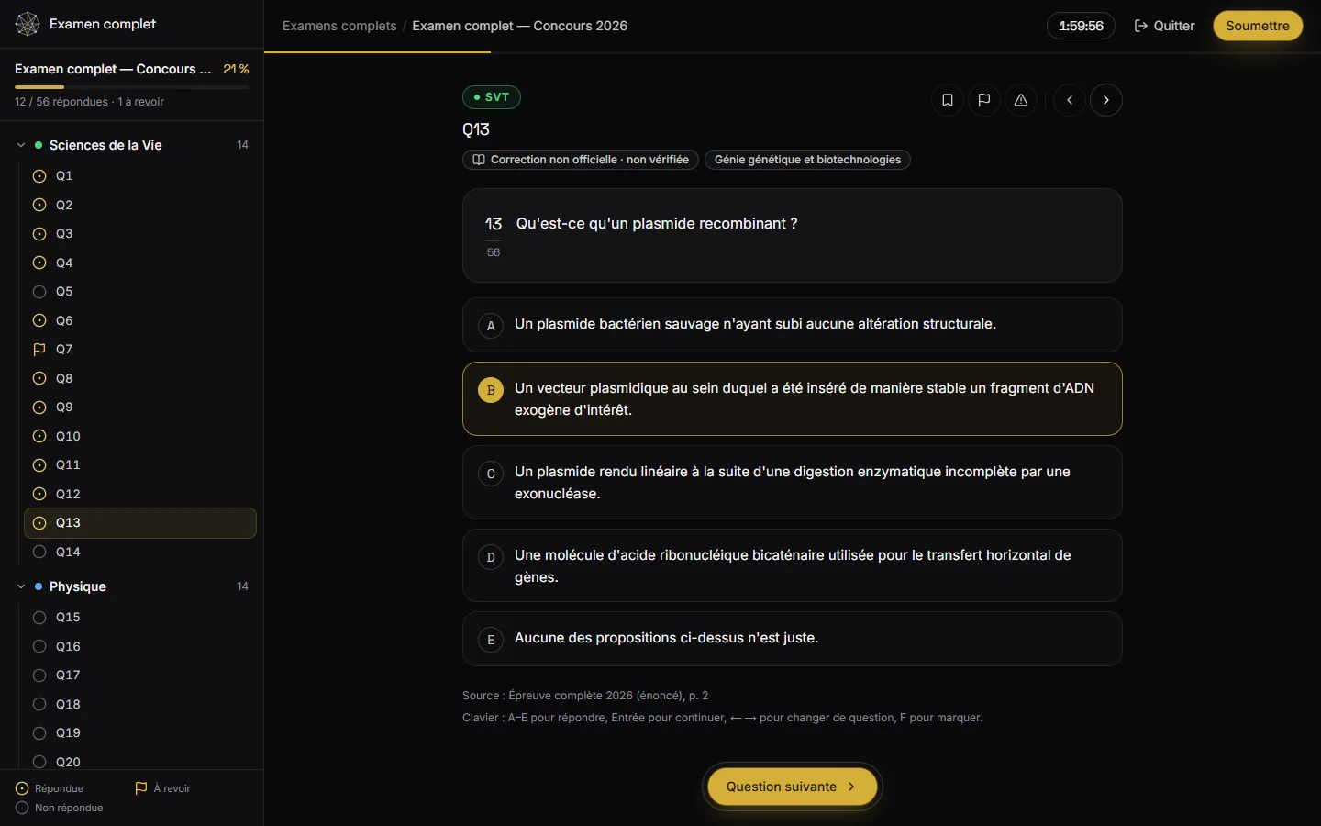Click Question suivante button
Screen dimensions: 1321x826
[x=792, y=787]
